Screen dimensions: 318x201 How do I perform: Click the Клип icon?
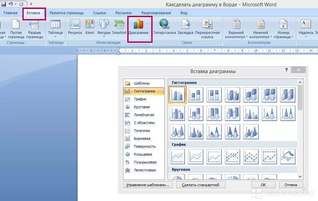click(90, 27)
